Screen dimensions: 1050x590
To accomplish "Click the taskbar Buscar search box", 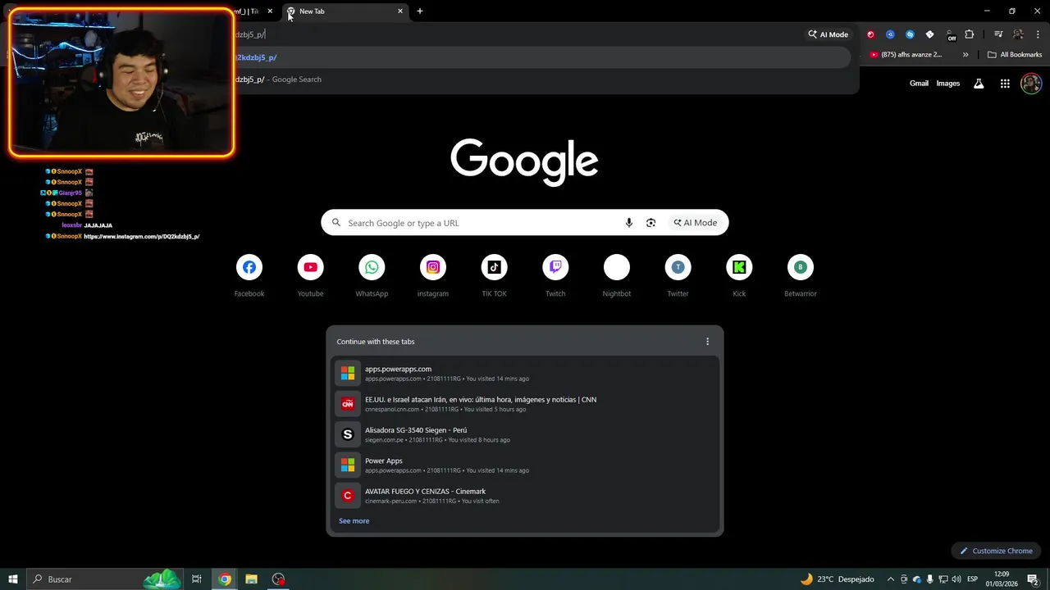I will pyautogui.click(x=105, y=579).
